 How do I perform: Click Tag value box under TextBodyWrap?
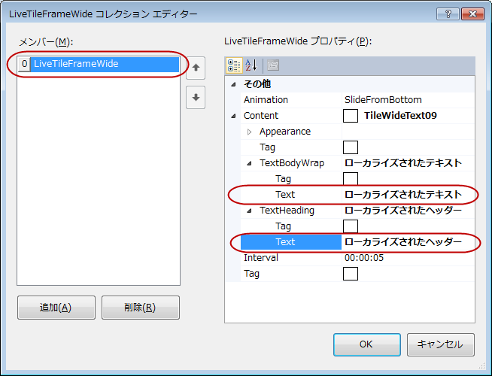(350, 179)
